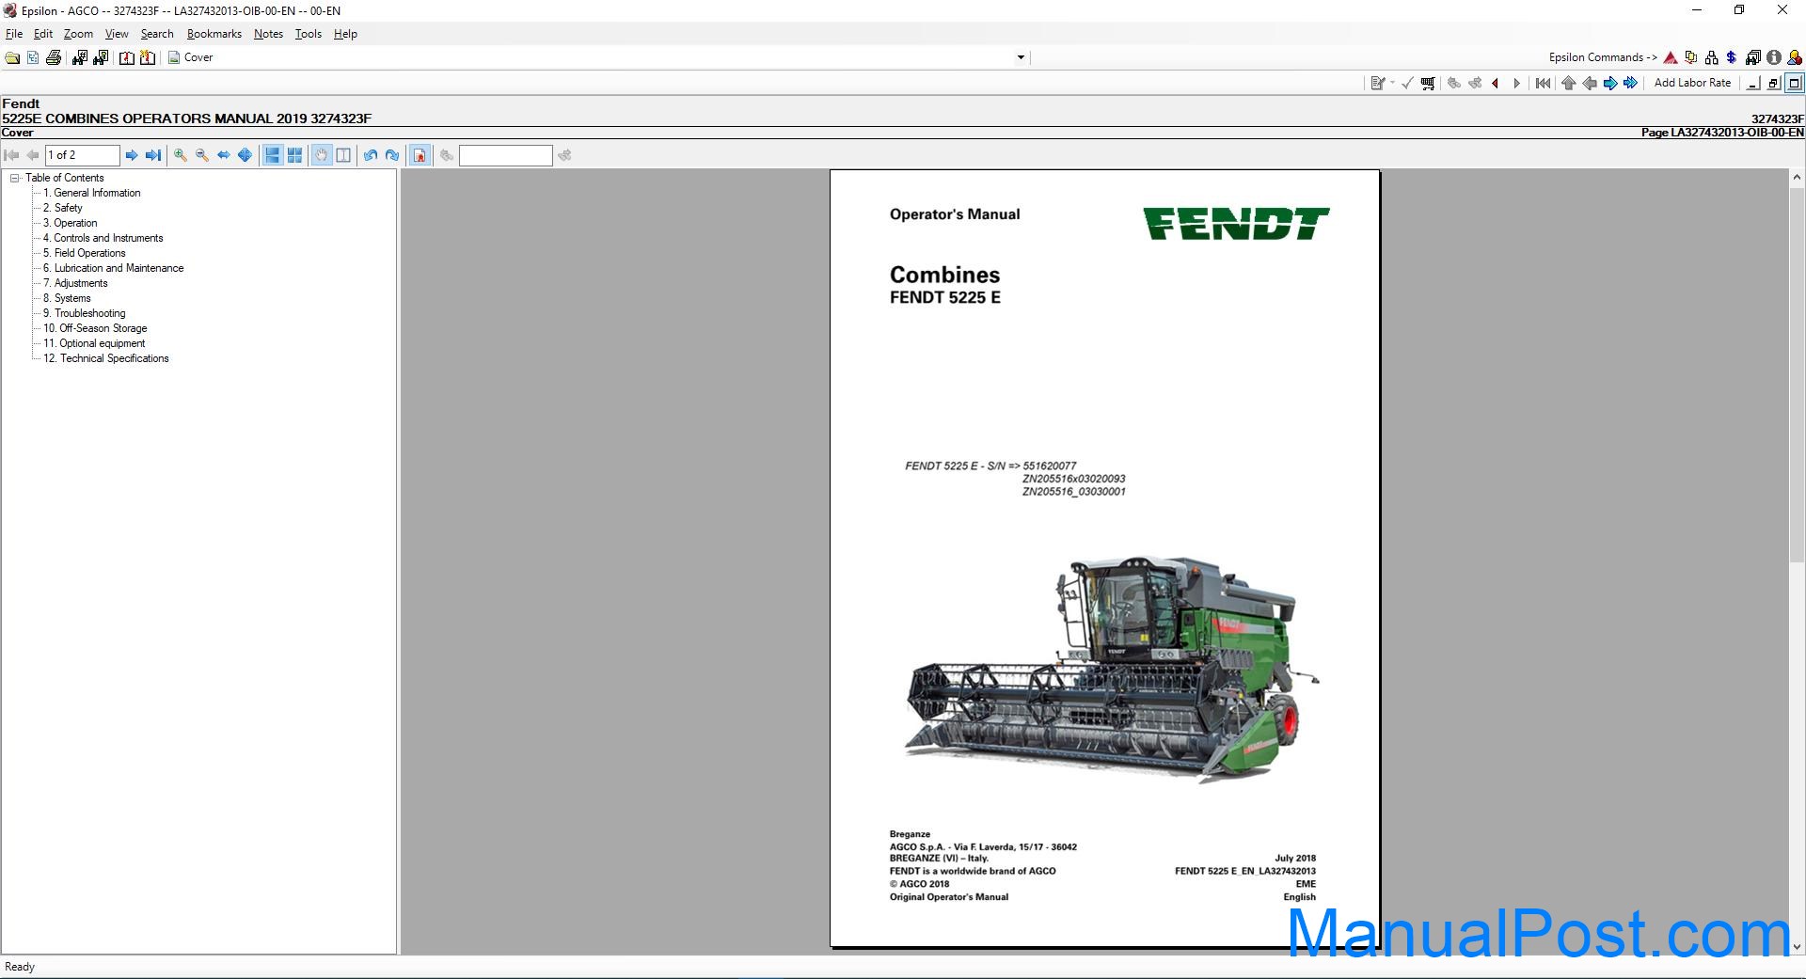Click the copy documents command icon
1806x979 pixels.
pos(1691,57)
